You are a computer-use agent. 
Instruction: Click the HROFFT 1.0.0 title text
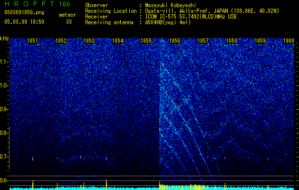coord(37,4)
